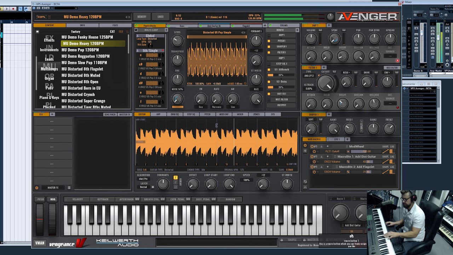Remove the 5th/Single group red X
The height and width of the screenshot is (255, 453).
163,51
